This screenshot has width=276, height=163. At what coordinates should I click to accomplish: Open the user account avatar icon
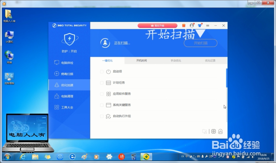[x=192, y=25]
